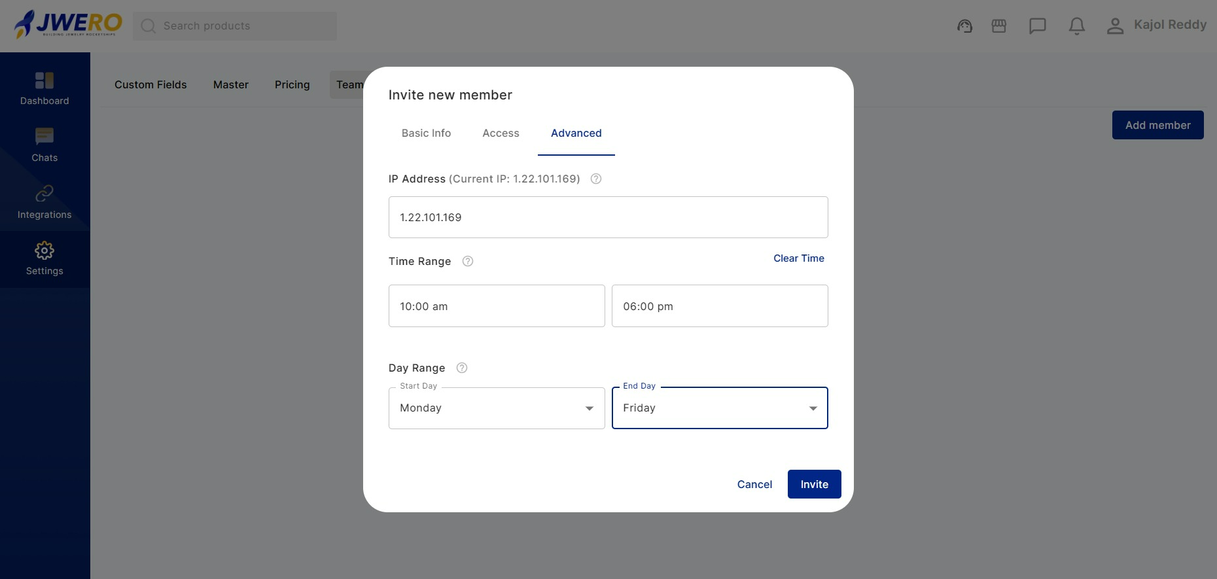Click IP Address help question icon
Image resolution: width=1217 pixels, height=579 pixels.
click(x=596, y=179)
